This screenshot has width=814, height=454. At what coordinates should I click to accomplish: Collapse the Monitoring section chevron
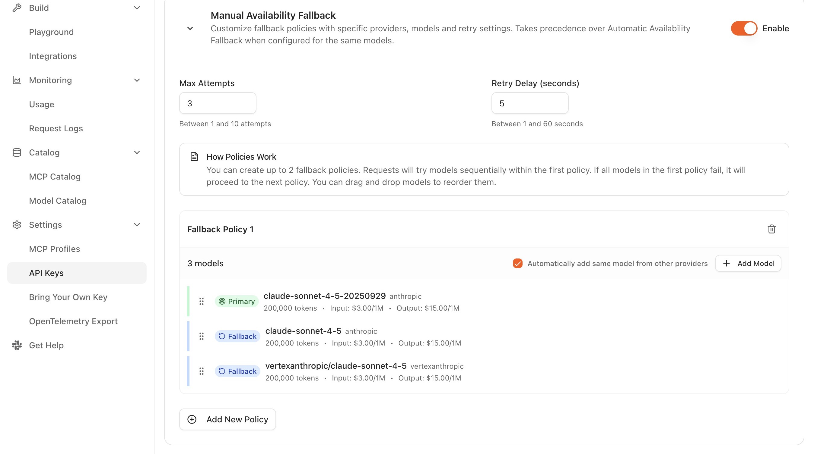pos(137,80)
